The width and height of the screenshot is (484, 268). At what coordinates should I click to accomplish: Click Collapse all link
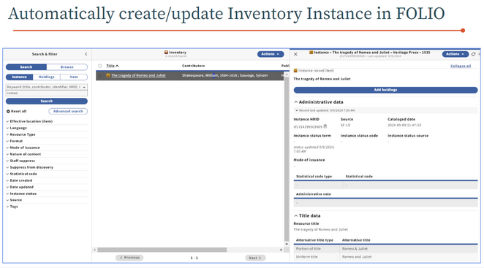coord(461,66)
